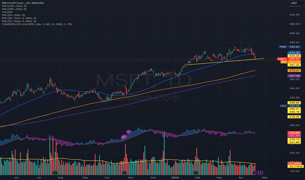This screenshot has height=180, width=305.
Task: Click the High 430.82 price label
Action: tap(290, 47)
